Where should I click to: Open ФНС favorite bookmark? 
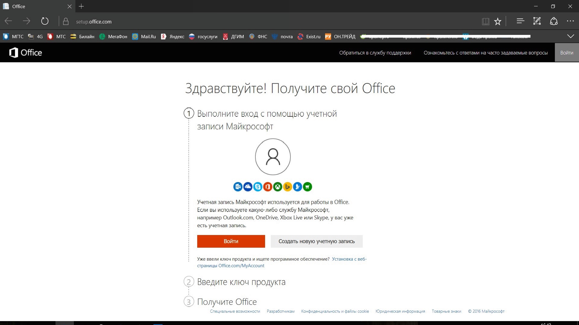258,37
